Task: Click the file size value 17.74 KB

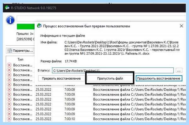Action: tap(71, 61)
